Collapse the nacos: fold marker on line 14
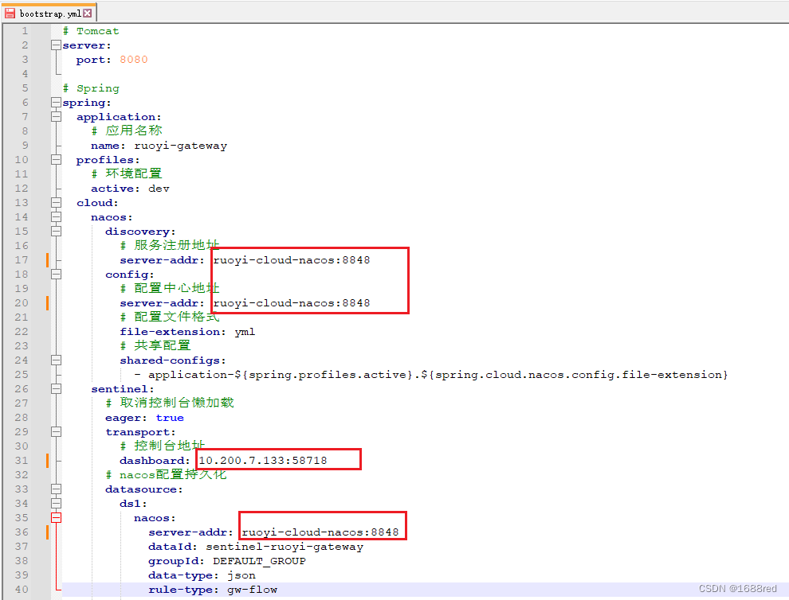The image size is (789, 600). (57, 217)
